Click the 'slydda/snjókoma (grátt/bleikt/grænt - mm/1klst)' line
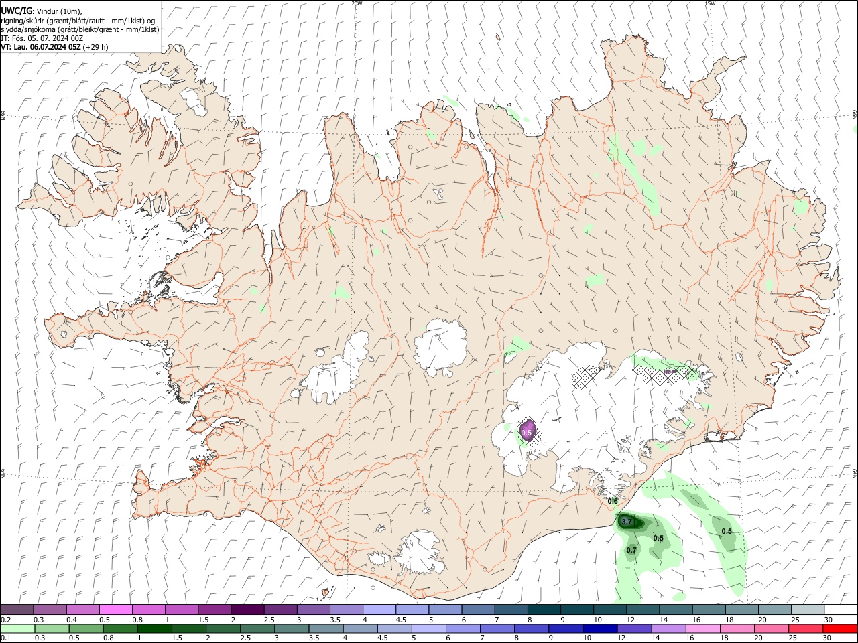The image size is (858, 643). click(x=80, y=29)
